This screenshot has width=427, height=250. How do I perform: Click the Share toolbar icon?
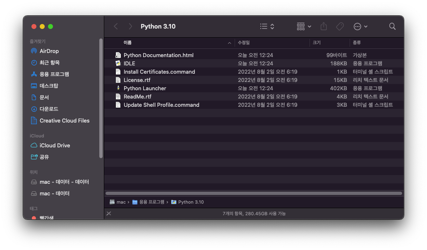[x=324, y=26]
